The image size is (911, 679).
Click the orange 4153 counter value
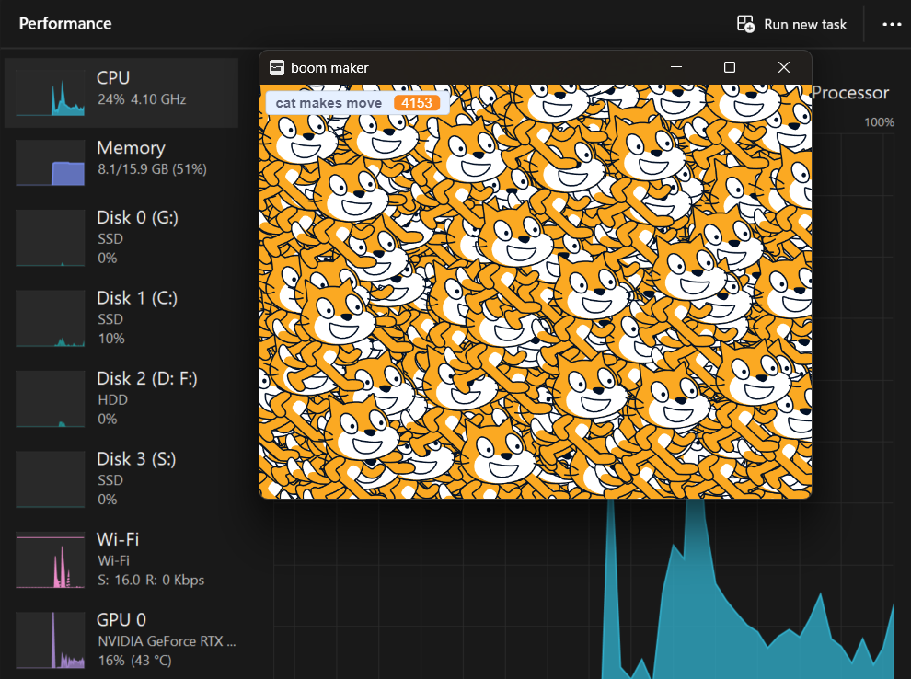pos(417,103)
